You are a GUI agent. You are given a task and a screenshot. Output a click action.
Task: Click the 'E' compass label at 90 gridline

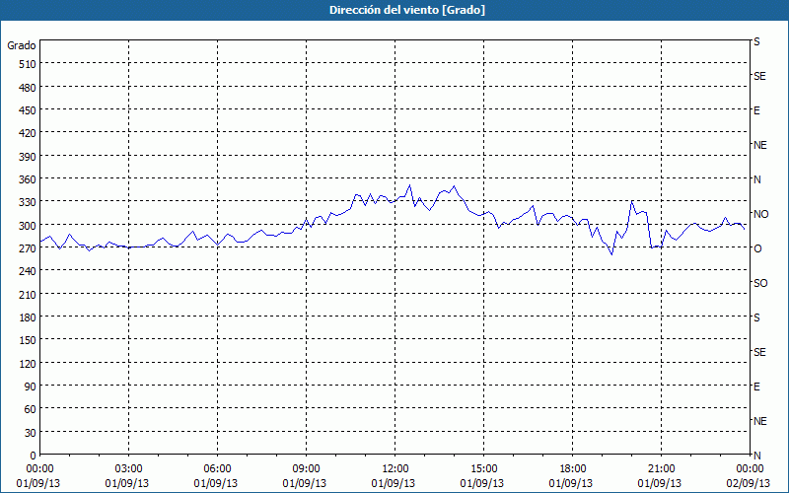[756, 387]
